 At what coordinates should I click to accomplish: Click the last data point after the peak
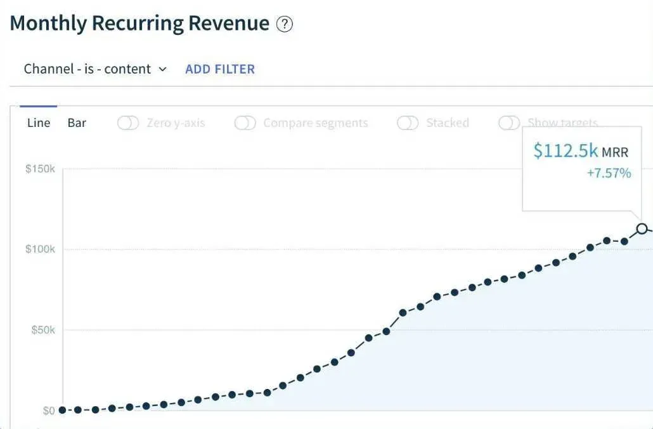651,230
